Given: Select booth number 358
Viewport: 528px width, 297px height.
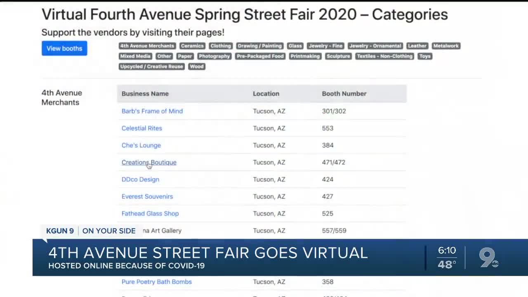Looking at the screenshot, I should 328,282.
